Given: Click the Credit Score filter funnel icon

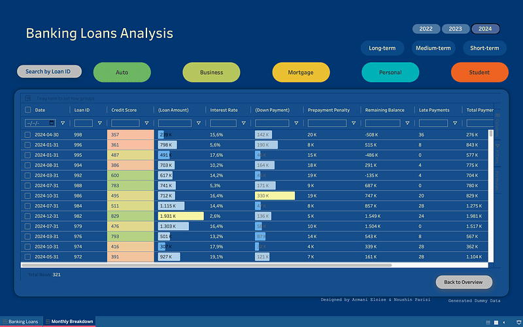Looking at the screenshot, I should point(146,123).
